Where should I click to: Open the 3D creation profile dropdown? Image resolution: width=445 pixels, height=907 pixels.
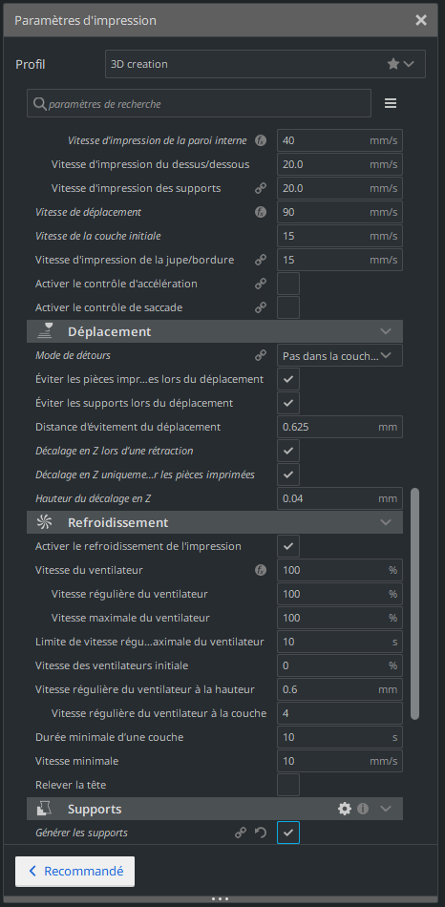pos(265,64)
